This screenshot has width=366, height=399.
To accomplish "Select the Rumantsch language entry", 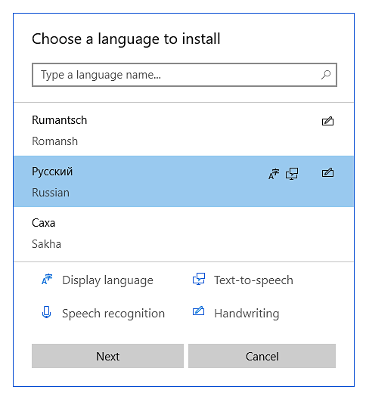I will click(184, 129).
